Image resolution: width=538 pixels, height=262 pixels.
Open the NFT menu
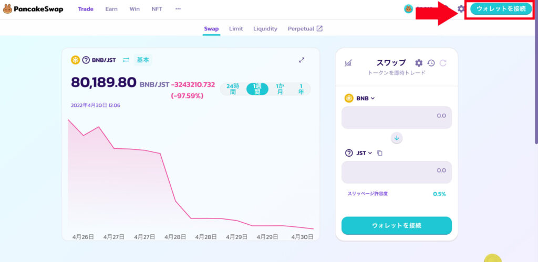[157, 9]
